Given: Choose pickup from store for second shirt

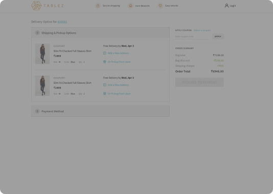Looking at the screenshot, I should pyautogui.click(x=119, y=93).
